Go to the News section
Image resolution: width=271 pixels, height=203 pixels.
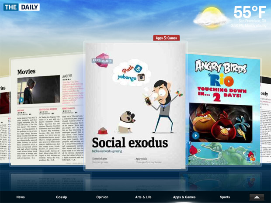point(21,197)
